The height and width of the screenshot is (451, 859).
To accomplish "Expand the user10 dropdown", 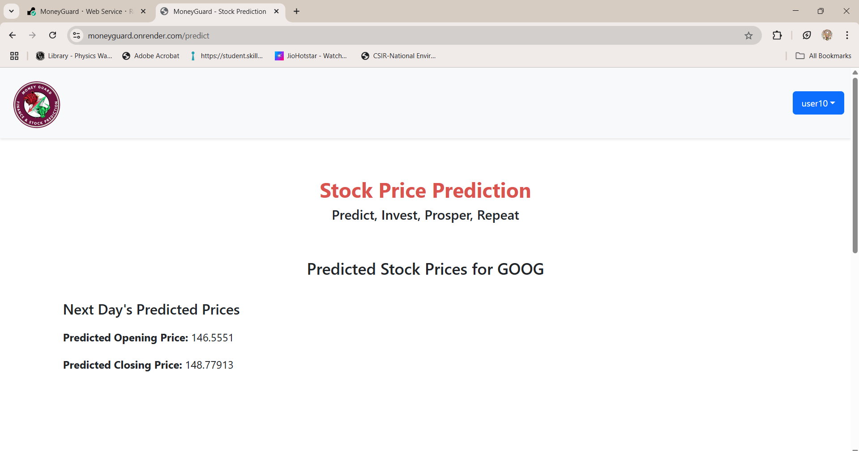I will (818, 103).
